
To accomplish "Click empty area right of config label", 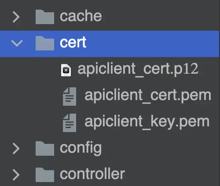I will [160, 148].
